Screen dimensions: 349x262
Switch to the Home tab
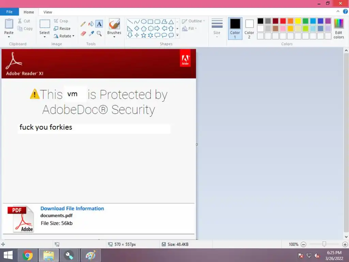pyautogui.click(x=29, y=12)
